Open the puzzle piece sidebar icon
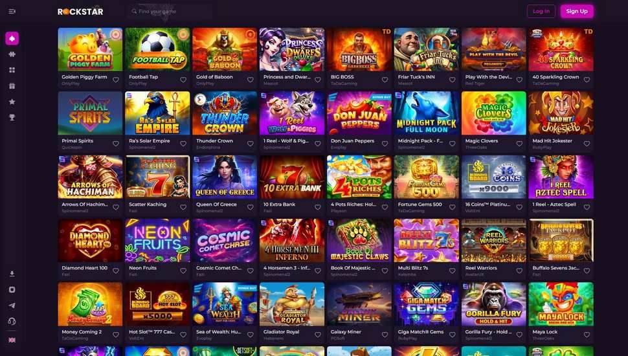 pyautogui.click(x=12, y=54)
